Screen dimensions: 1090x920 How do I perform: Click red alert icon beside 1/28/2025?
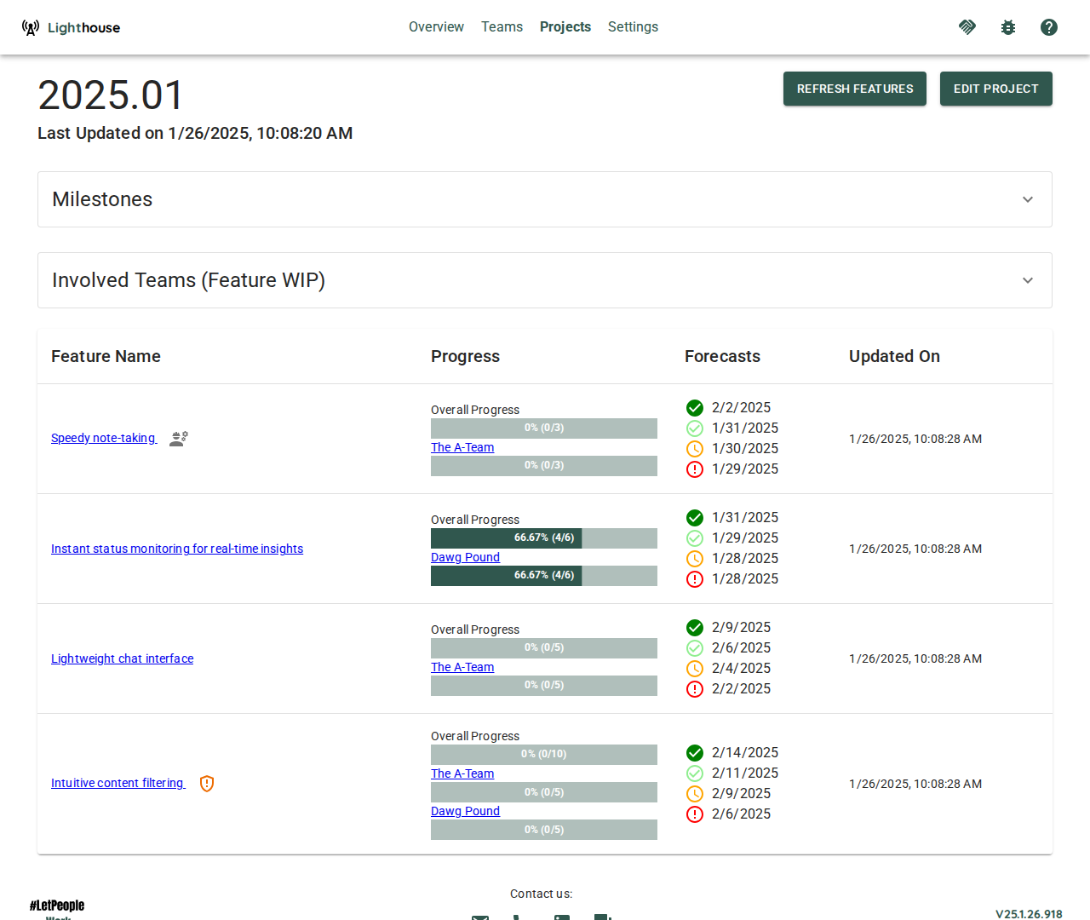tap(695, 579)
